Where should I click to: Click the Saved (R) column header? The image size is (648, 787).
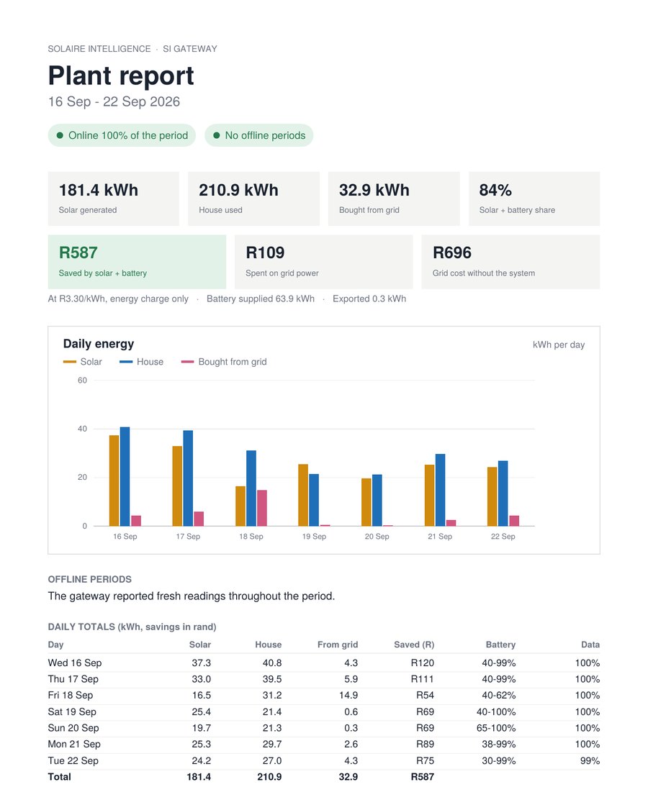414,645
